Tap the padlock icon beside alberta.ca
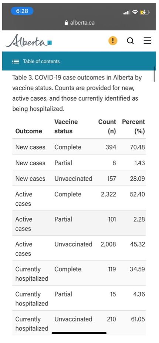The image size is (159, 343). (x=67, y=23)
